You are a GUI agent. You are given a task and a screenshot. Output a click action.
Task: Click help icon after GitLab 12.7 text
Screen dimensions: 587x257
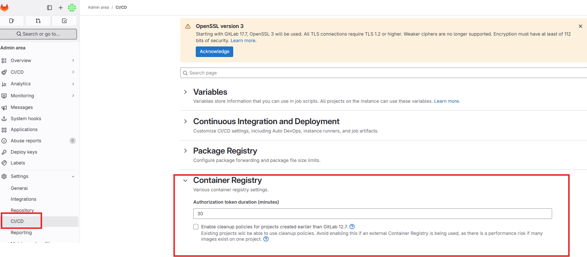352,227
